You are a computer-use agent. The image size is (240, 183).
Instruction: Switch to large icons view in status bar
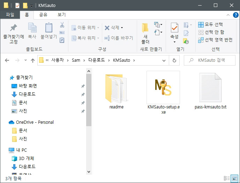tap(234, 178)
